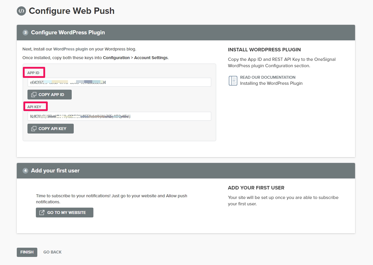373x265 pixels.
Task: Open the documentation page icon
Action: [233, 80]
